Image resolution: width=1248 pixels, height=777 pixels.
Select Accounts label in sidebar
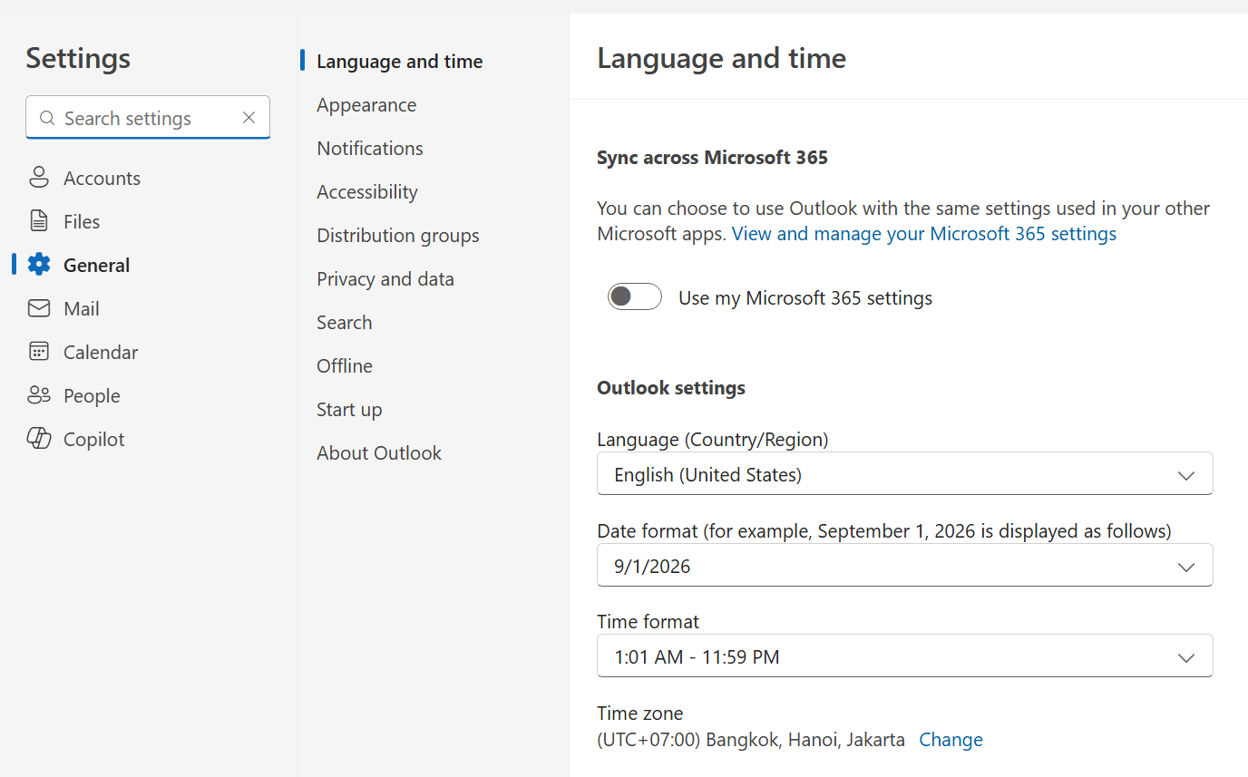click(102, 179)
